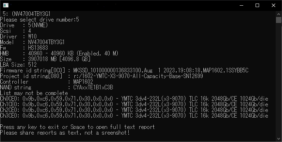Click the scrollbar up arrow
Screen dimensions: 282x142
tap(278, 14)
